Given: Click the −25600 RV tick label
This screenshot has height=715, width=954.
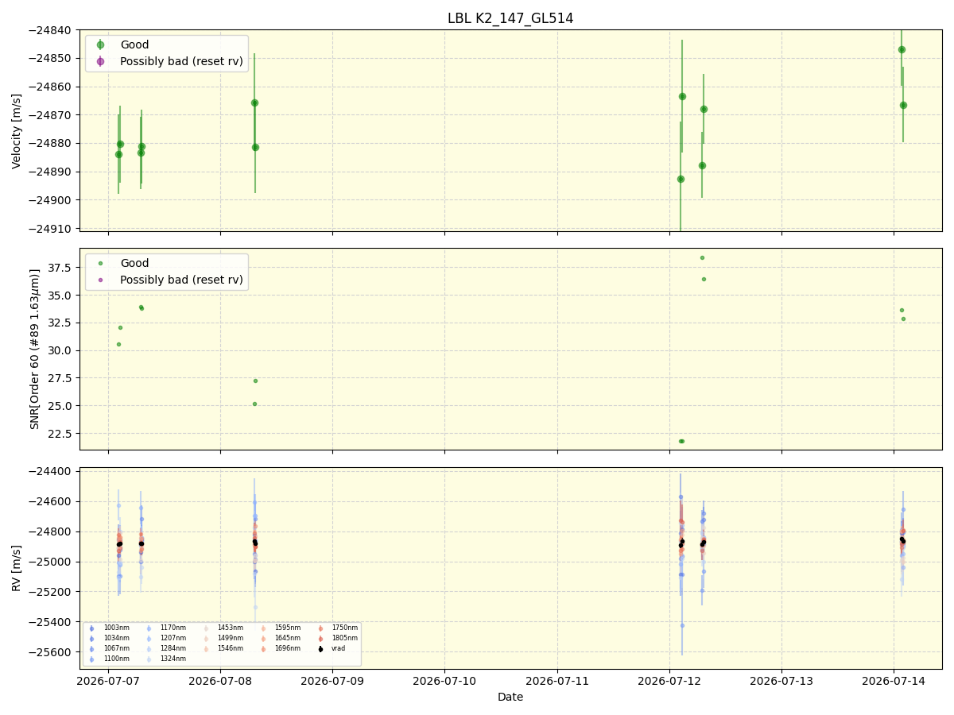Looking at the screenshot, I should 50,651.
